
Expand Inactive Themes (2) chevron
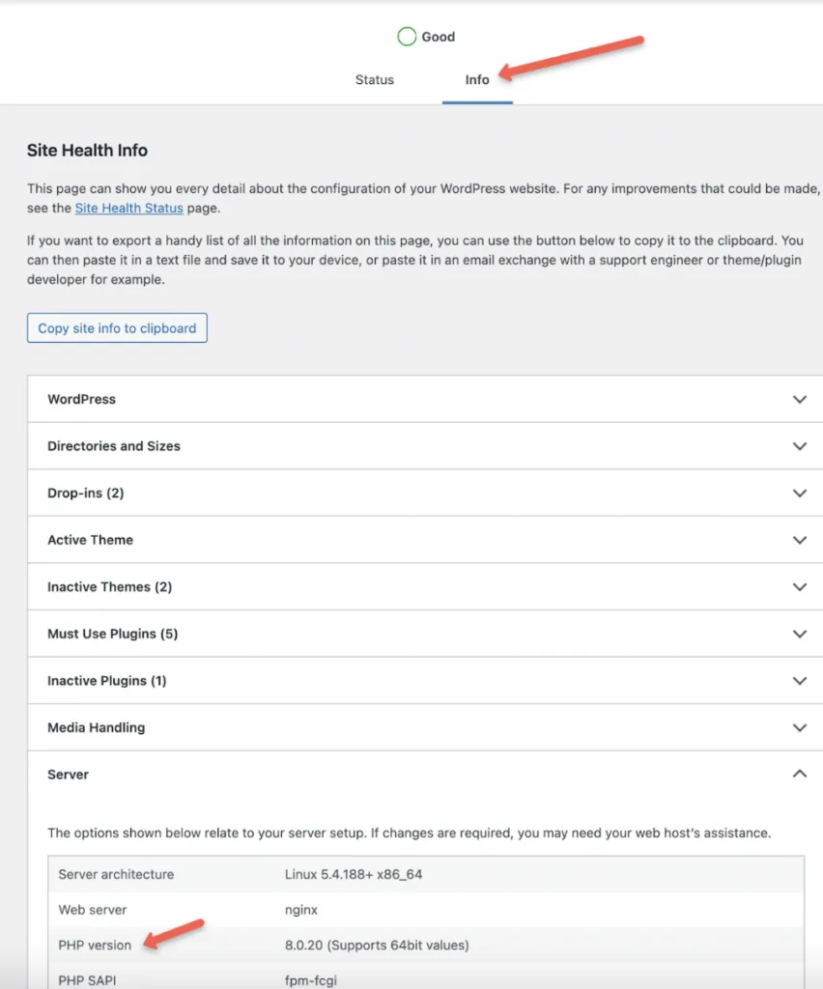[x=799, y=587]
